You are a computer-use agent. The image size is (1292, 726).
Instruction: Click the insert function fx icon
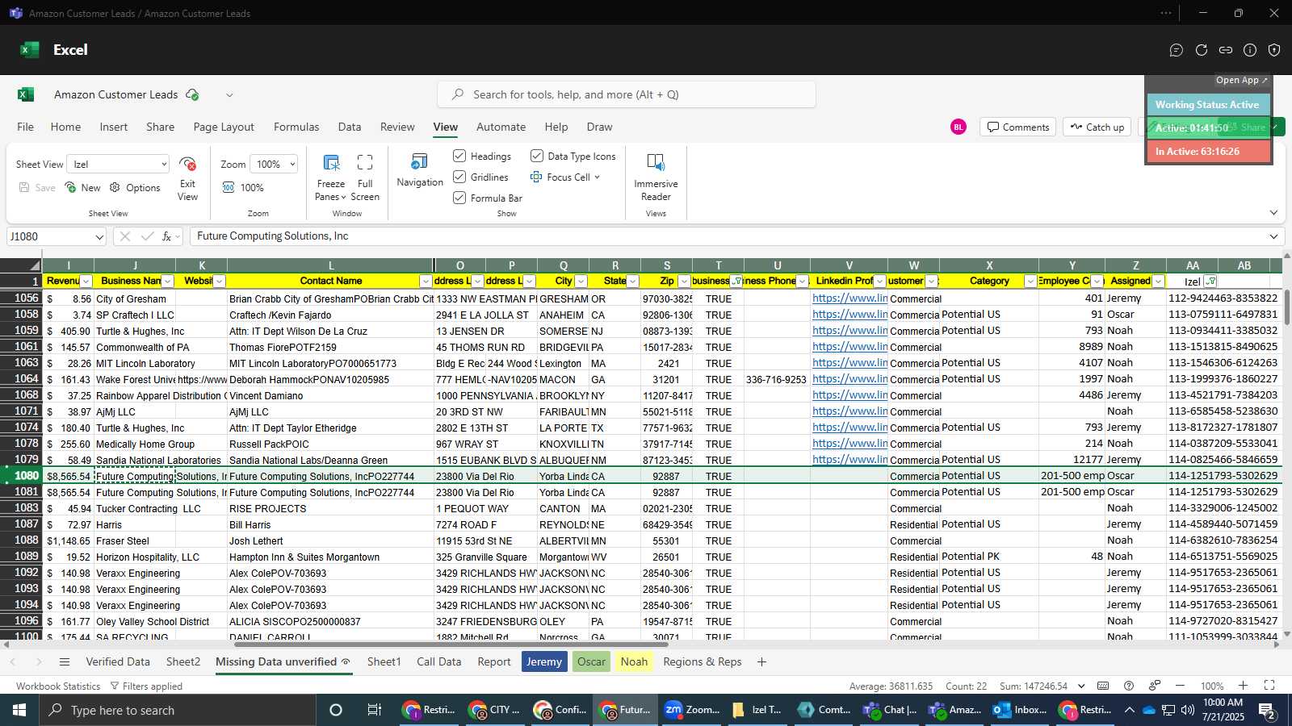[167, 236]
